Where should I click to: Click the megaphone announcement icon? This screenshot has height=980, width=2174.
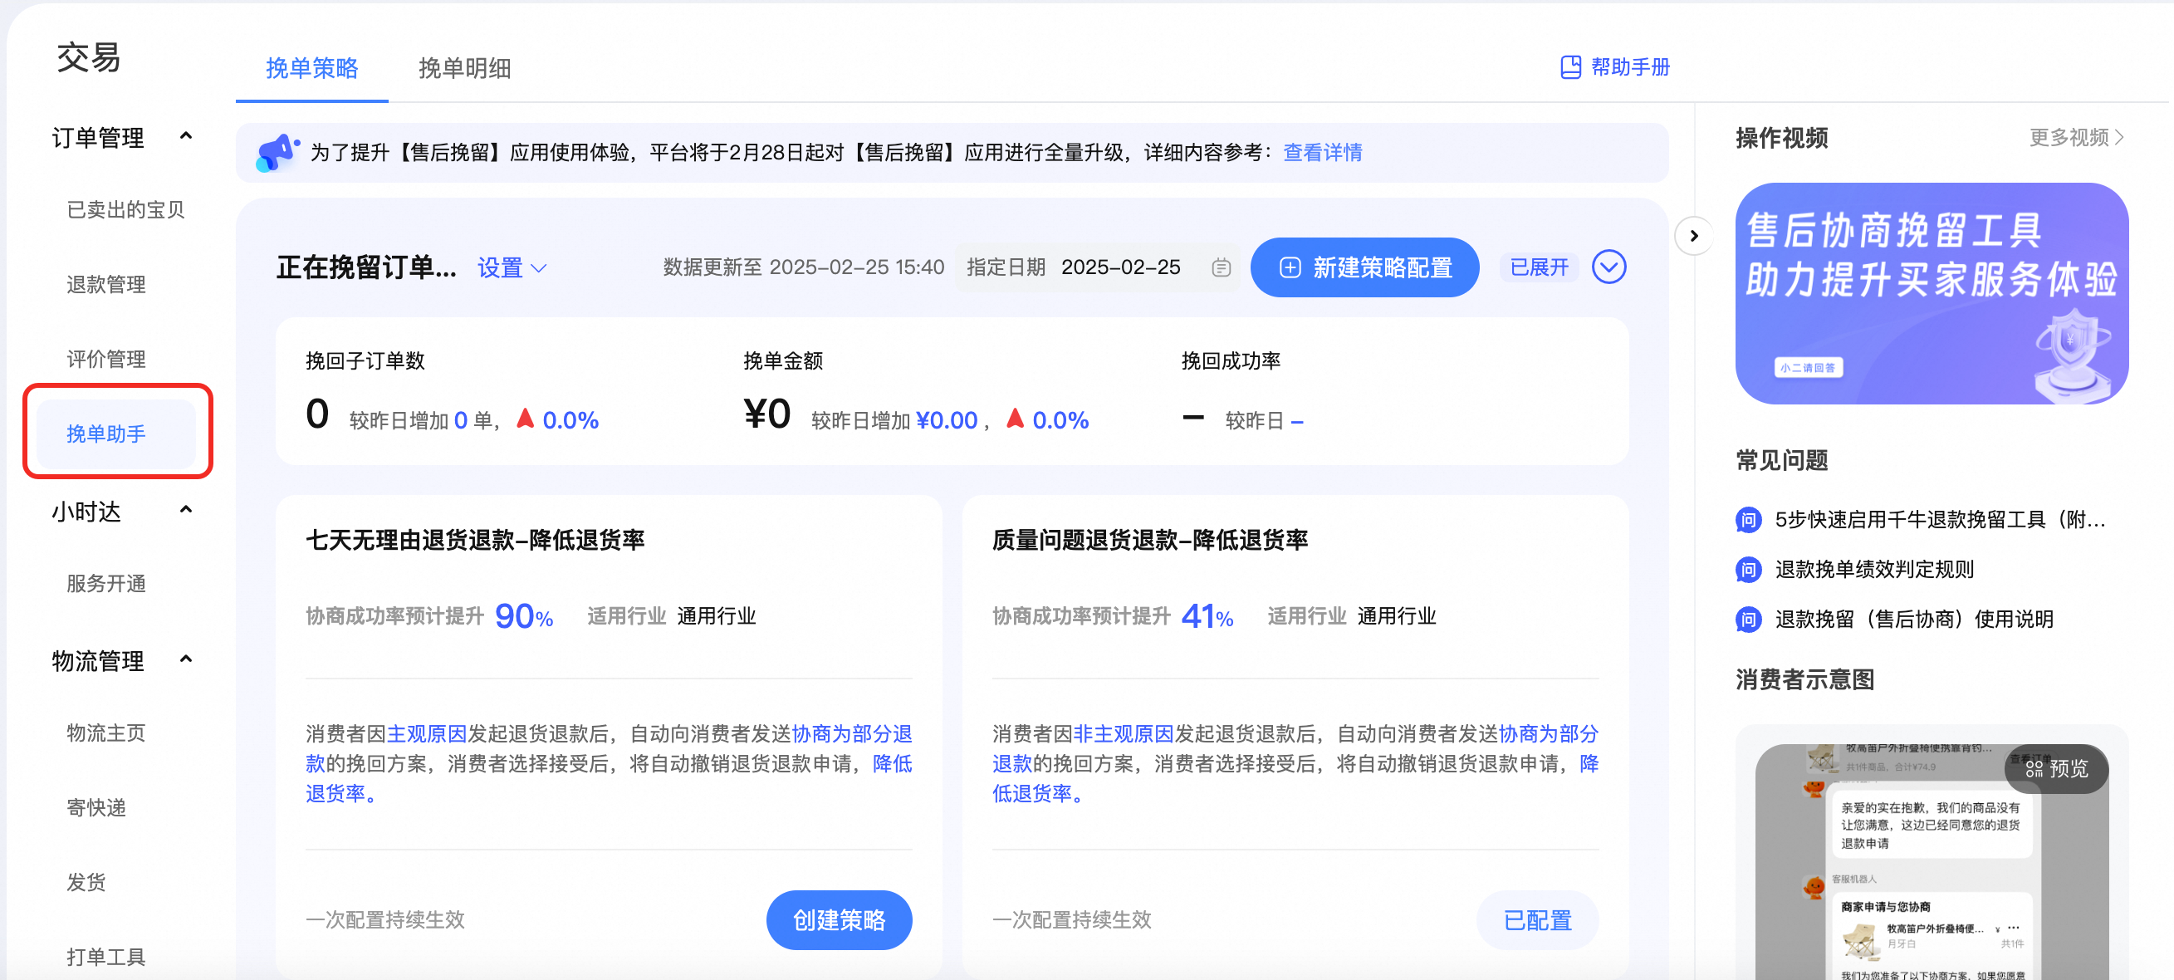point(278,152)
